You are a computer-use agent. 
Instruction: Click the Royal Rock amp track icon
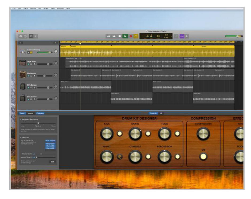point(22,63)
